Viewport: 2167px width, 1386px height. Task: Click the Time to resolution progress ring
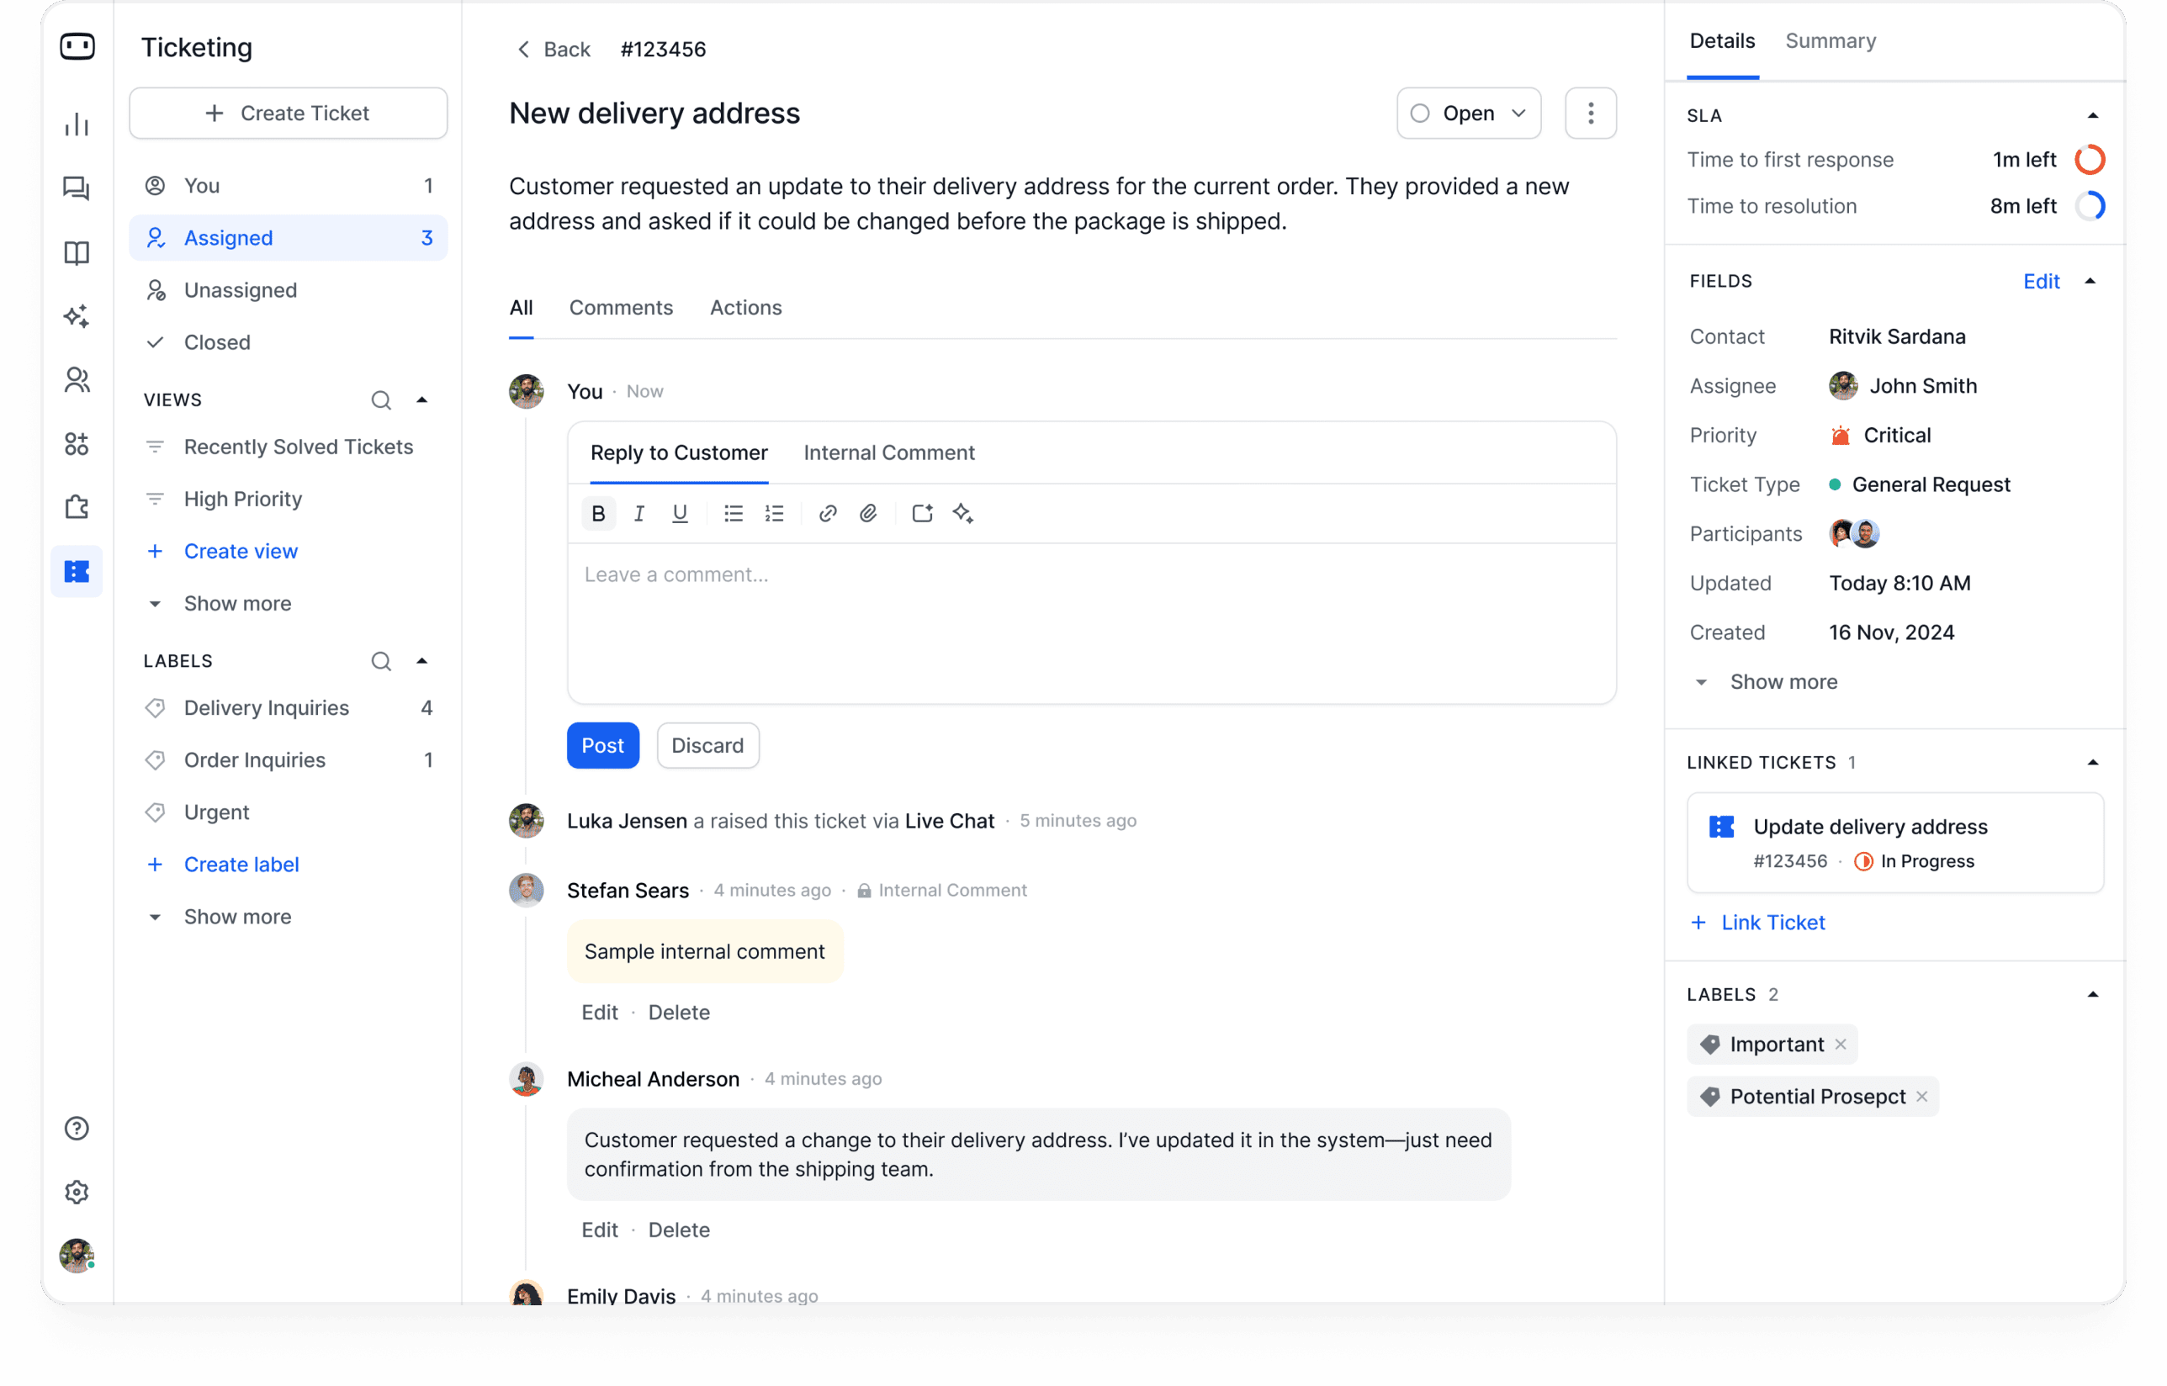[x=2090, y=206]
